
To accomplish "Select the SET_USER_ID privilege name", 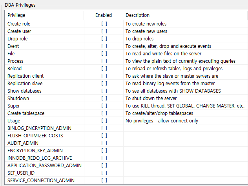I will [x=21, y=173].
